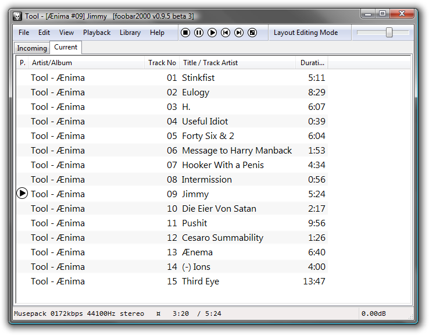
Task: Open the Playback menu
Action: (x=96, y=33)
